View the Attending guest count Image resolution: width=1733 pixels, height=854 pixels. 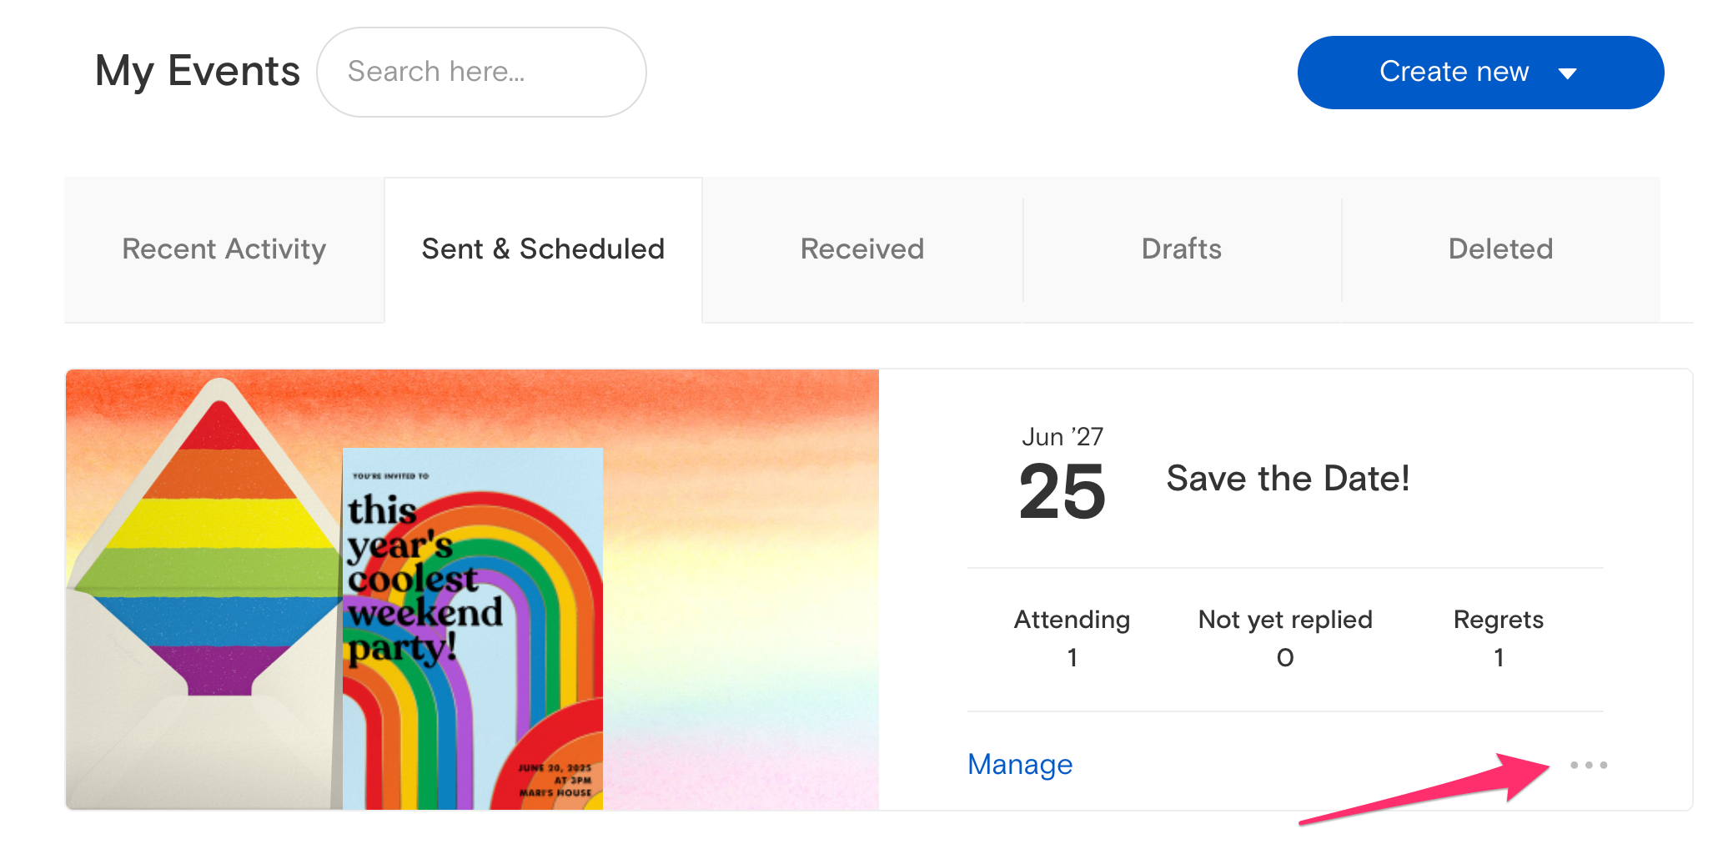point(1072,638)
